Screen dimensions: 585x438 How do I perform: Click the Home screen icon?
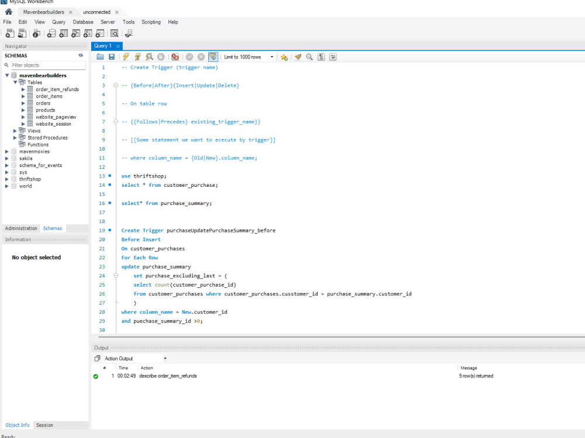9,12
